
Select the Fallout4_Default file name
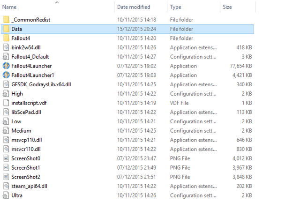(x=30, y=57)
